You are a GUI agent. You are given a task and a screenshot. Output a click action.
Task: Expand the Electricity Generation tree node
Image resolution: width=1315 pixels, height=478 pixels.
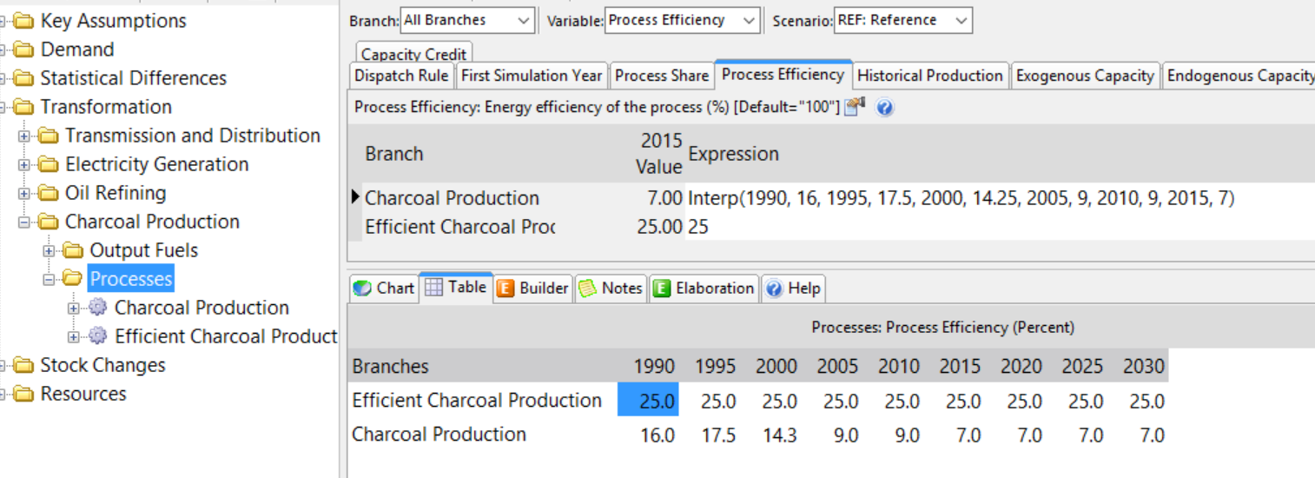tap(23, 165)
